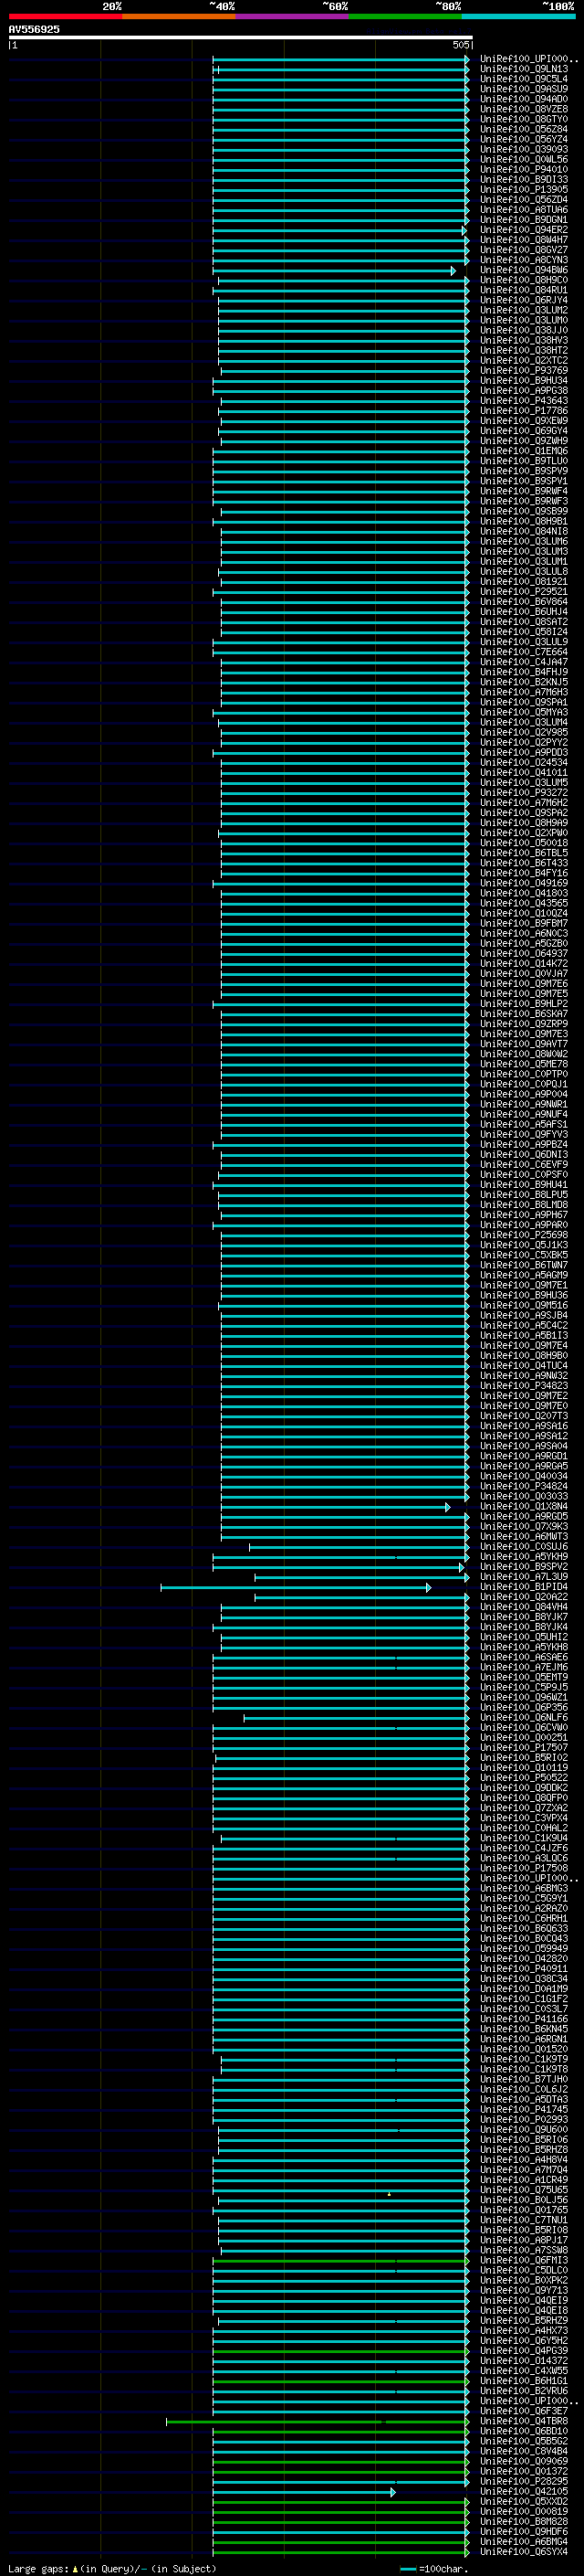
Task: Select the UniRef100_Q6NLF6 label
Action: [x=523, y=1717]
